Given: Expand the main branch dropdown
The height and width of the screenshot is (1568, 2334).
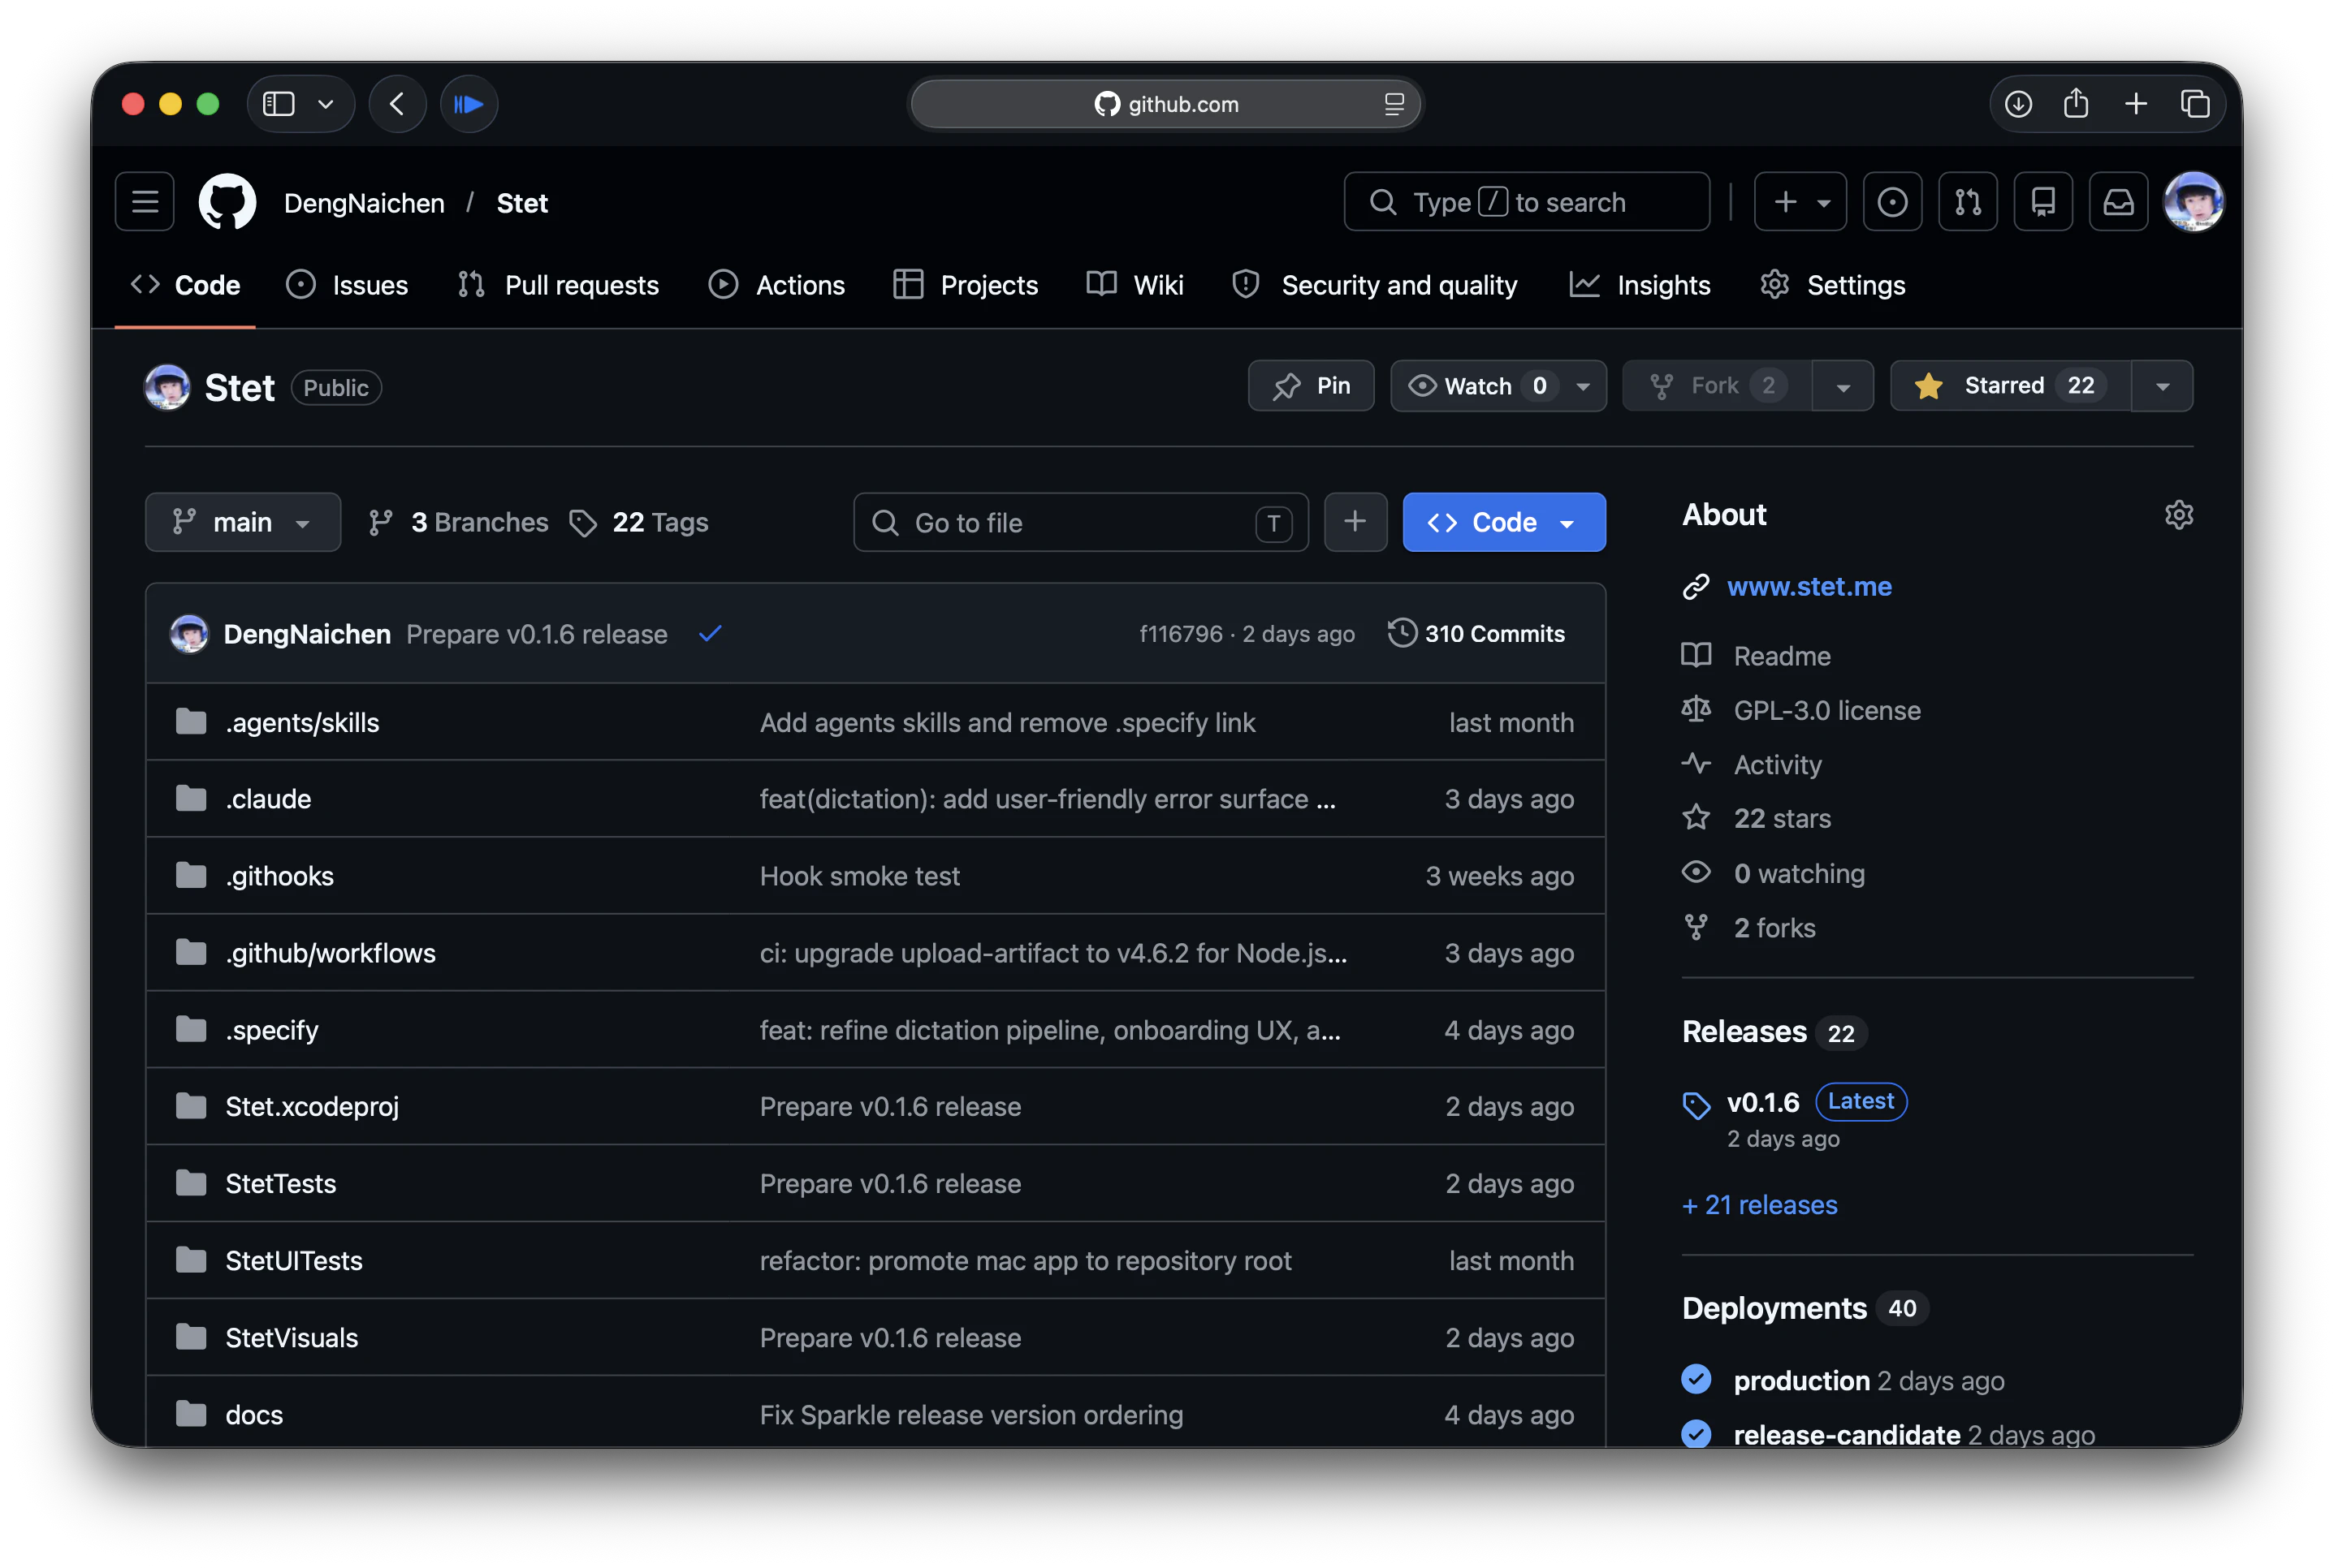Looking at the screenshot, I should (242, 522).
